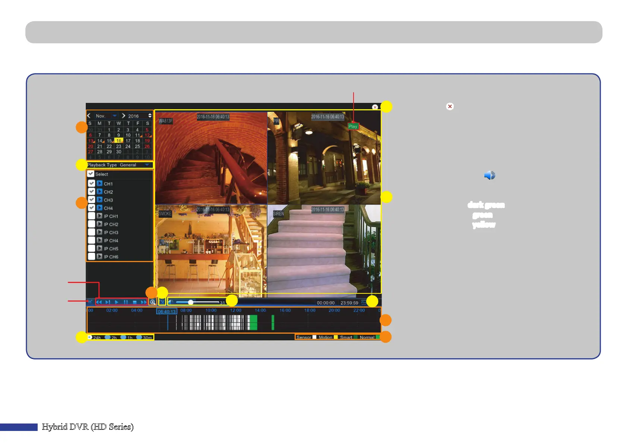Open the Playback Type General dropdown

(x=147, y=165)
